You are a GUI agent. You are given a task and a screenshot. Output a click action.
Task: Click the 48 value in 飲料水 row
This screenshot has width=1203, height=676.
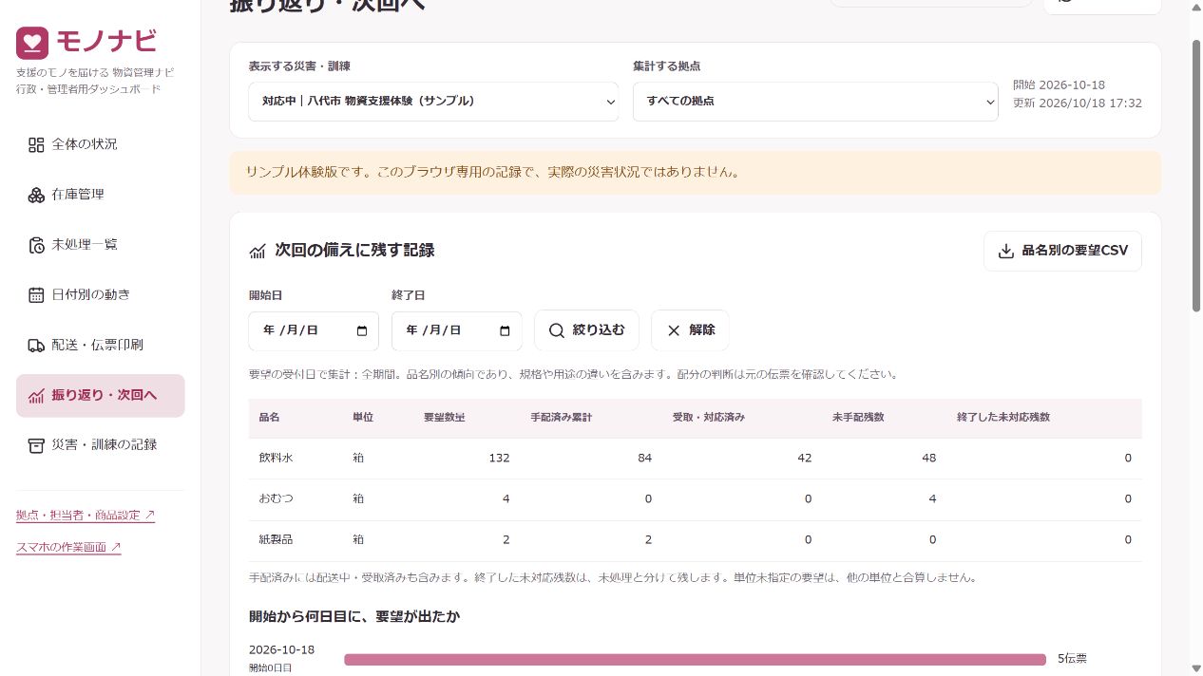[928, 459]
